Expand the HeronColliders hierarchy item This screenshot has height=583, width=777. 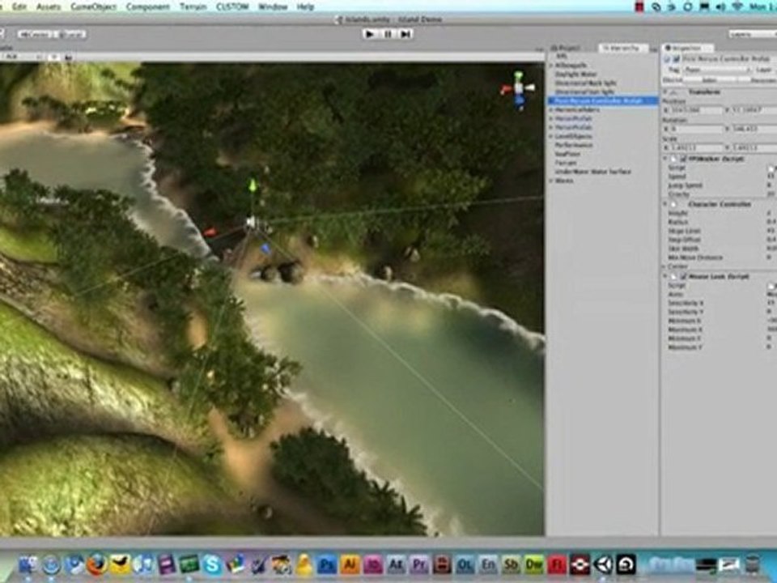pos(551,109)
